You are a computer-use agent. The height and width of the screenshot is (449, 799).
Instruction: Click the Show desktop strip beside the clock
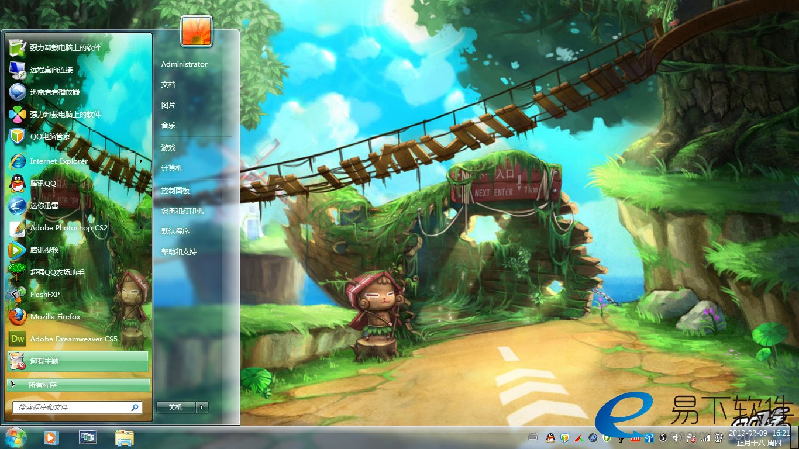point(795,437)
